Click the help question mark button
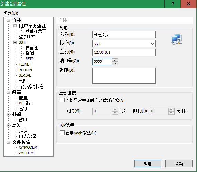197x172 pixels. click(173, 4)
